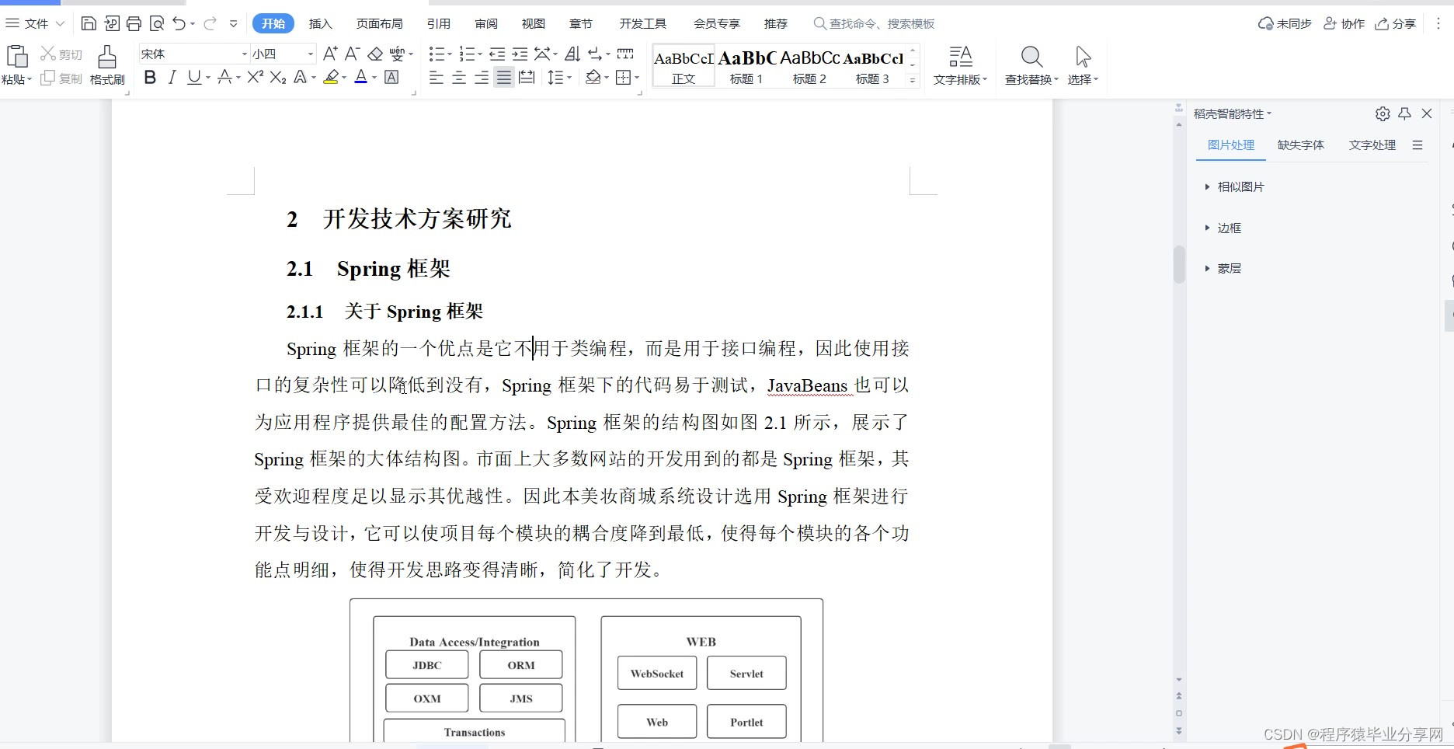
Task: Apply the blue font color button
Action: click(x=360, y=77)
